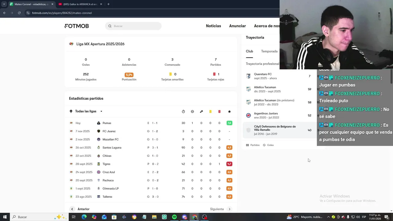
Task: Click the FC Juarez team crest
Action: click(x=99, y=131)
